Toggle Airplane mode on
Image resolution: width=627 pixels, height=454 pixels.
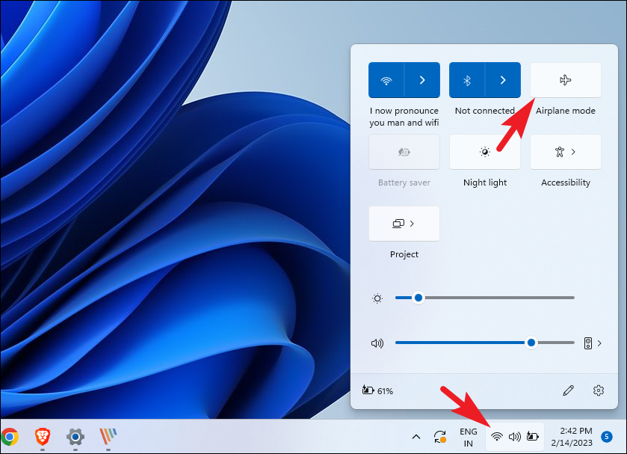pyautogui.click(x=565, y=80)
